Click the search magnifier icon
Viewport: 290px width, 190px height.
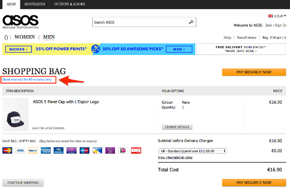[191, 22]
